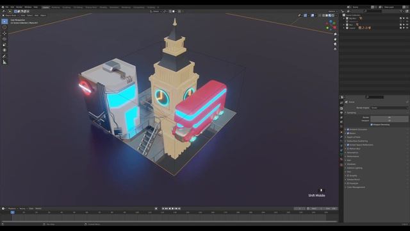Toggle Ambient Occlusion checkbox
This screenshot has width=410, height=231.
click(x=348, y=130)
